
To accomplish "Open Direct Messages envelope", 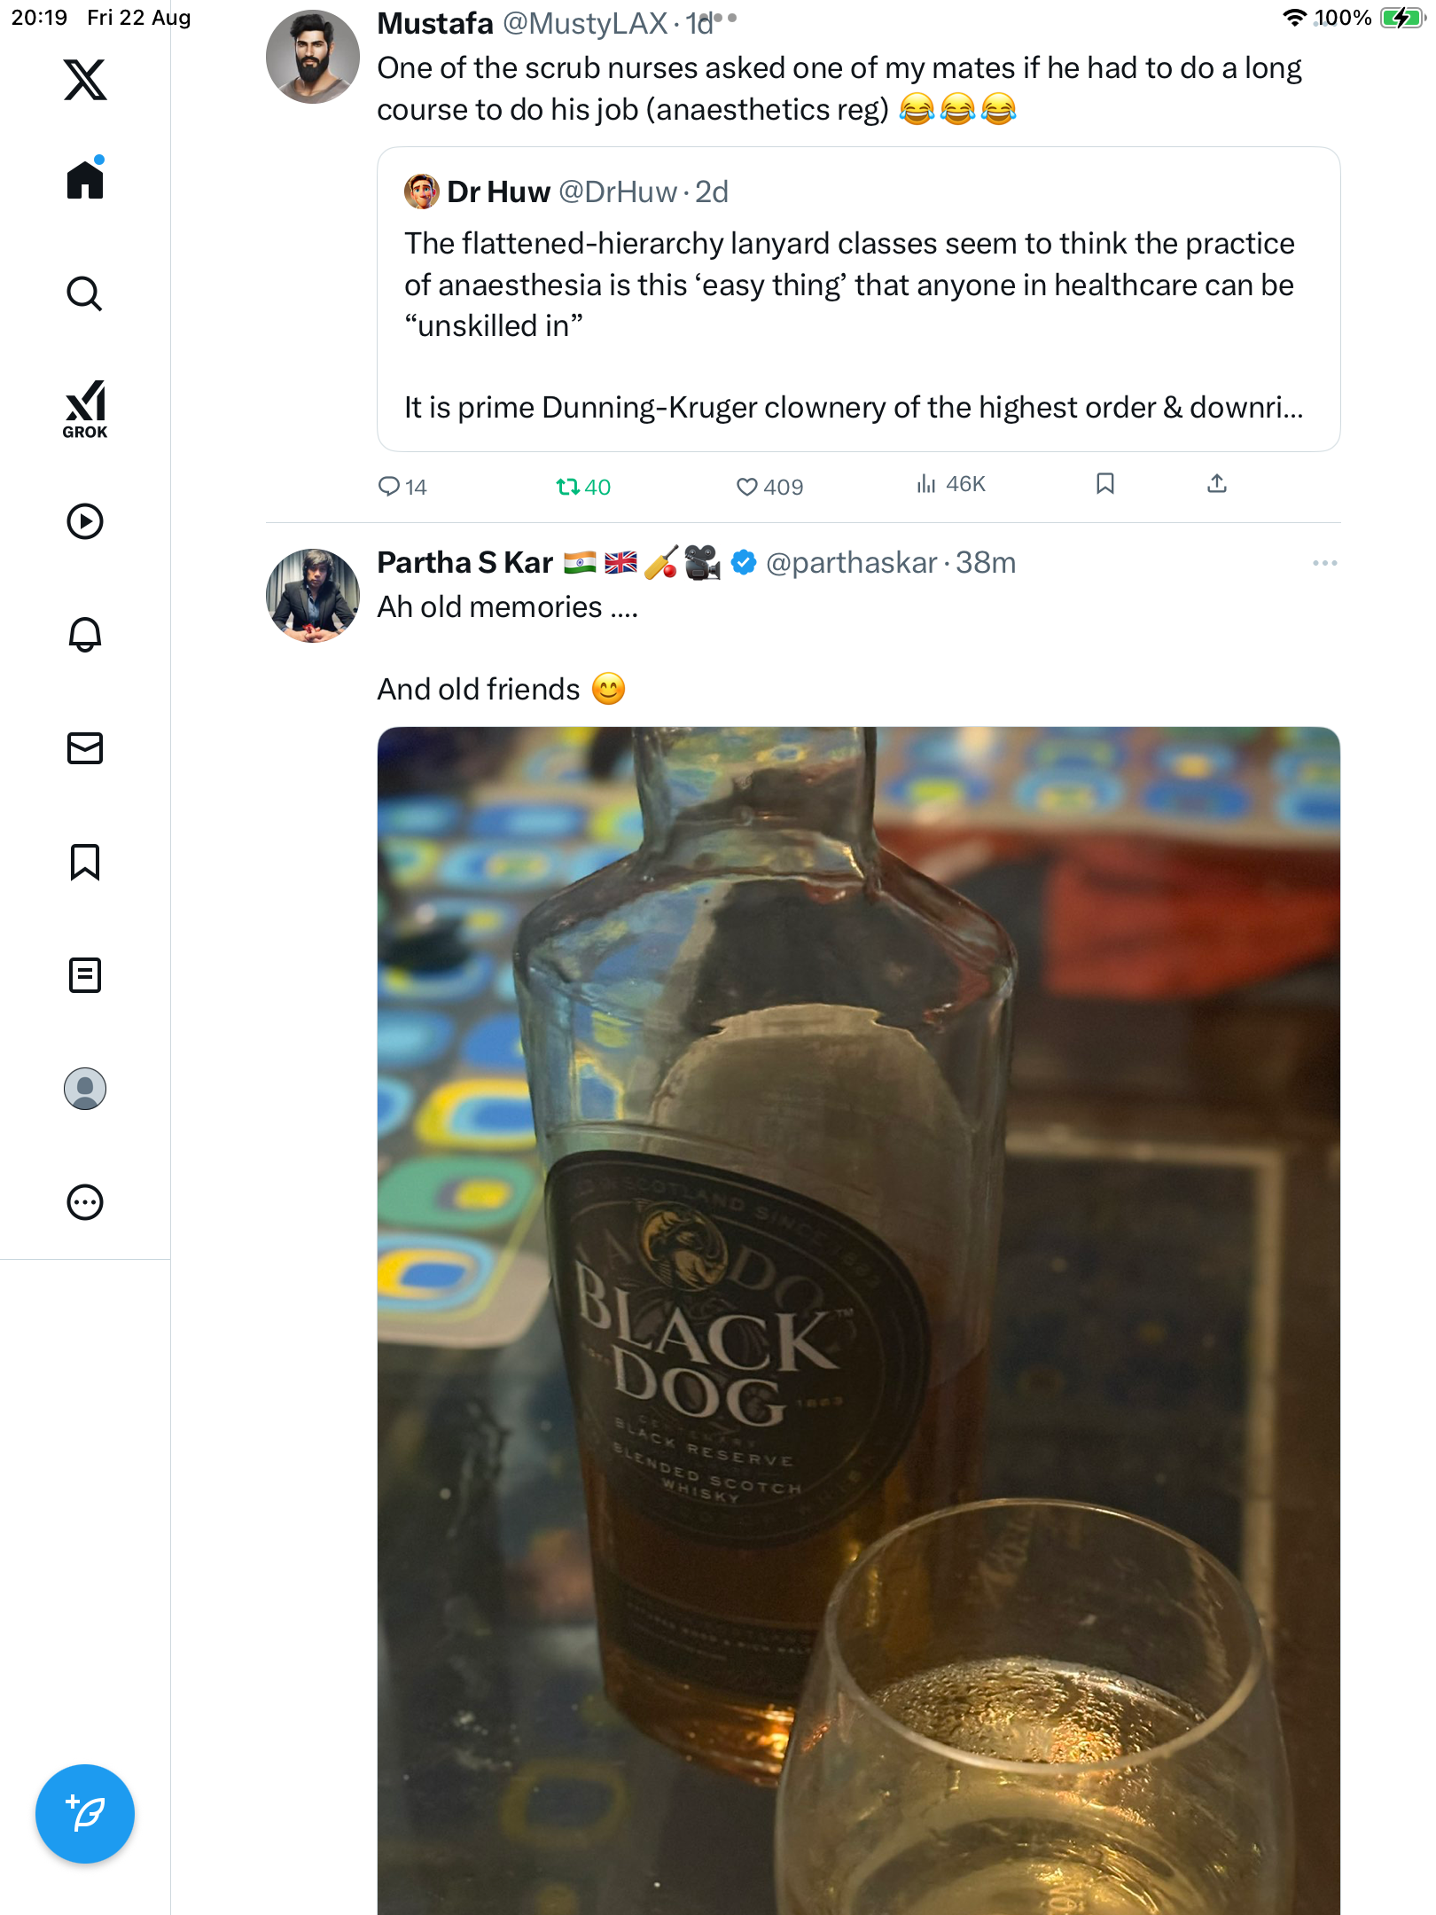I will pos(85,748).
